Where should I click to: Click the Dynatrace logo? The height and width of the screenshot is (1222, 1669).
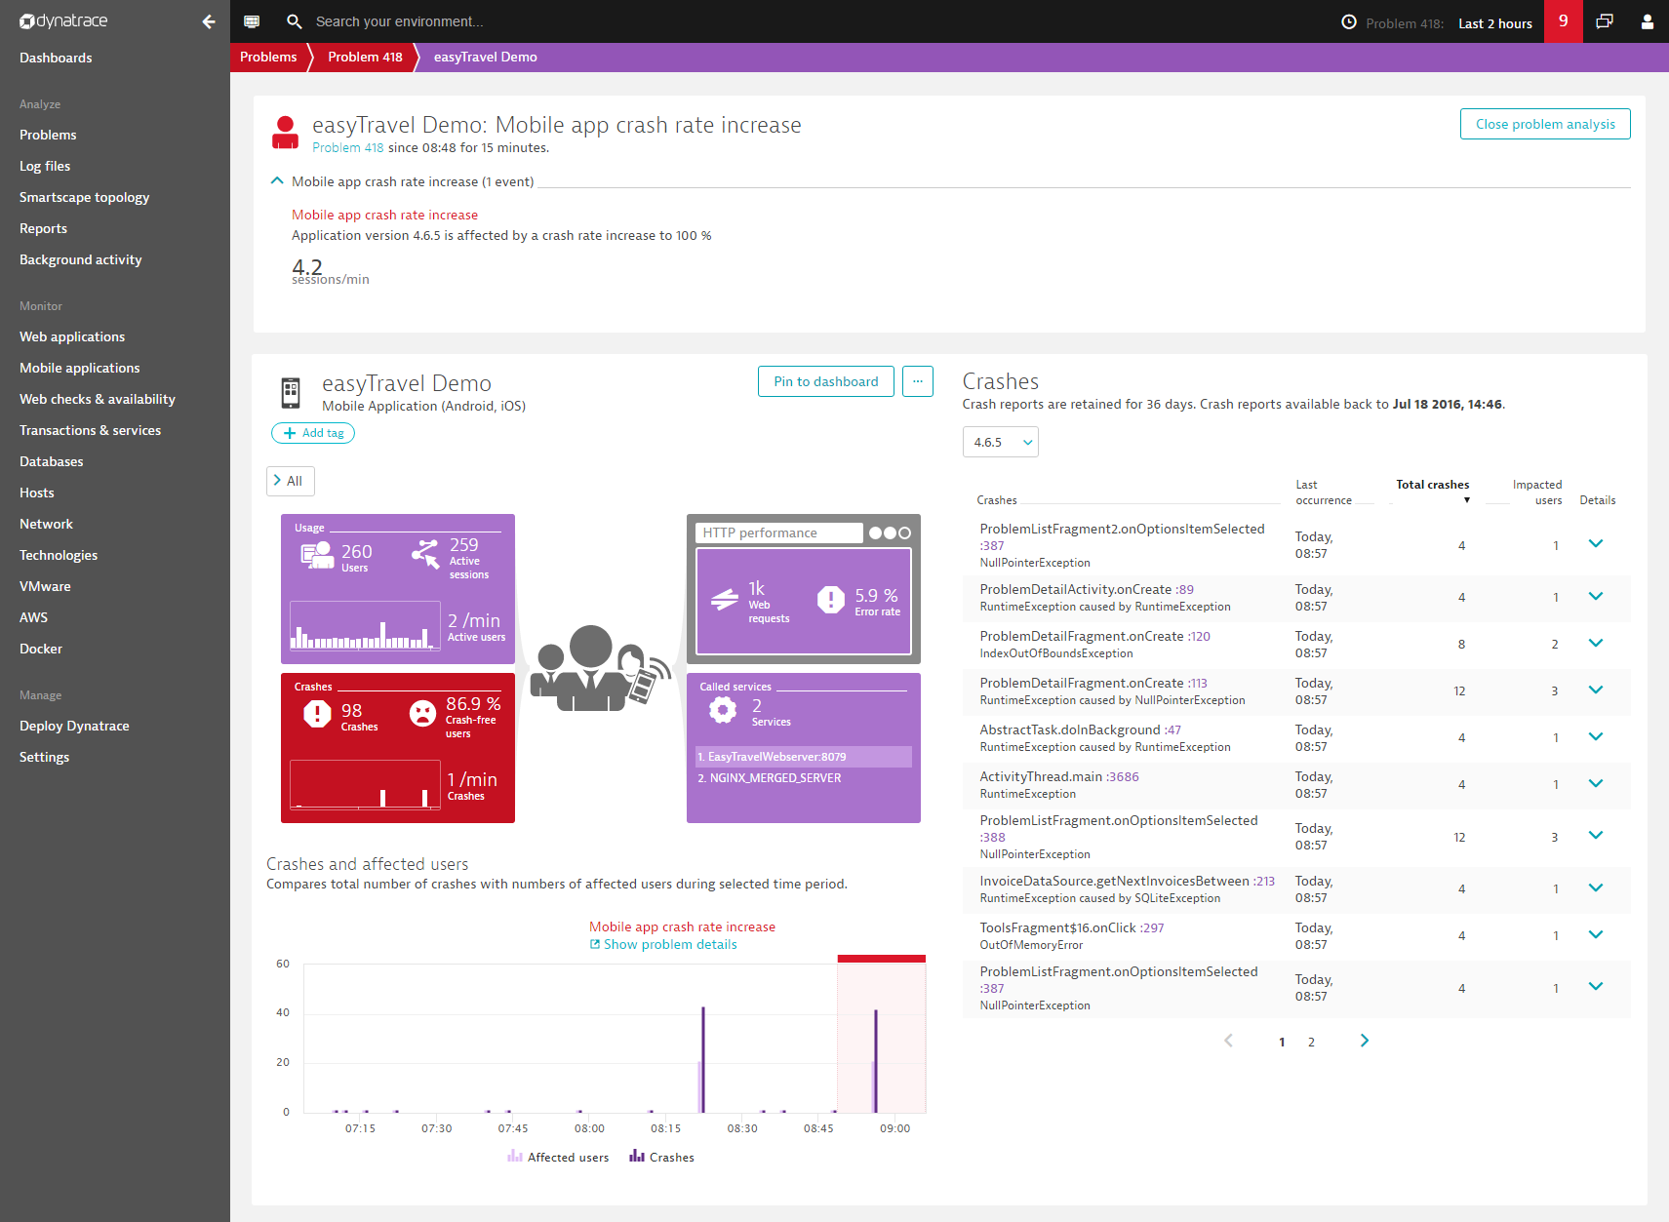point(63,21)
